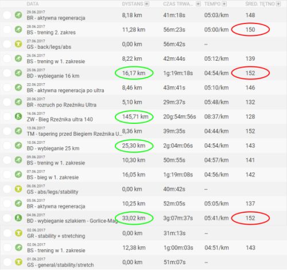This screenshot has width=287, height=270.
Task: Select checkbox for GS - abs/legs/stability
Action: pos(7,189)
